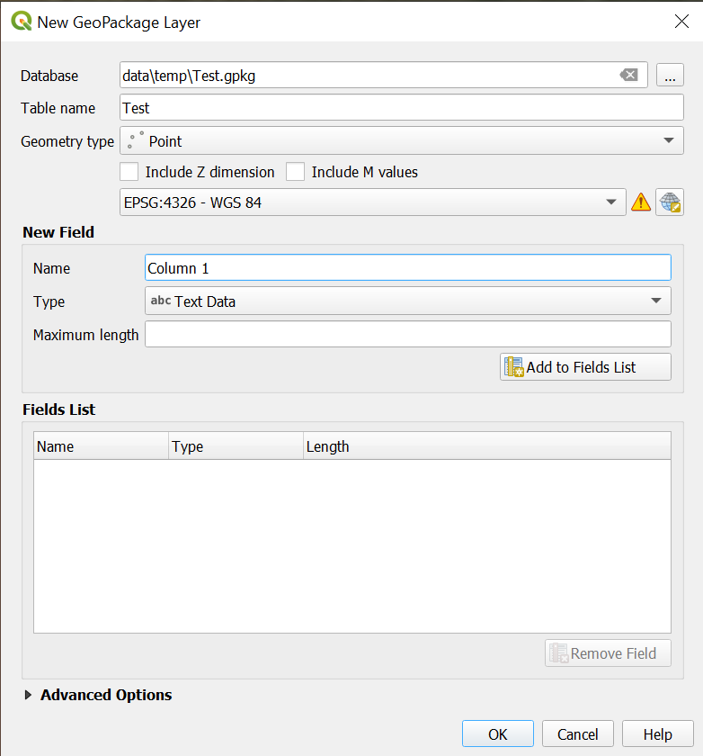Open the field Type dropdown
The width and height of the screenshot is (703, 756).
[407, 301]
